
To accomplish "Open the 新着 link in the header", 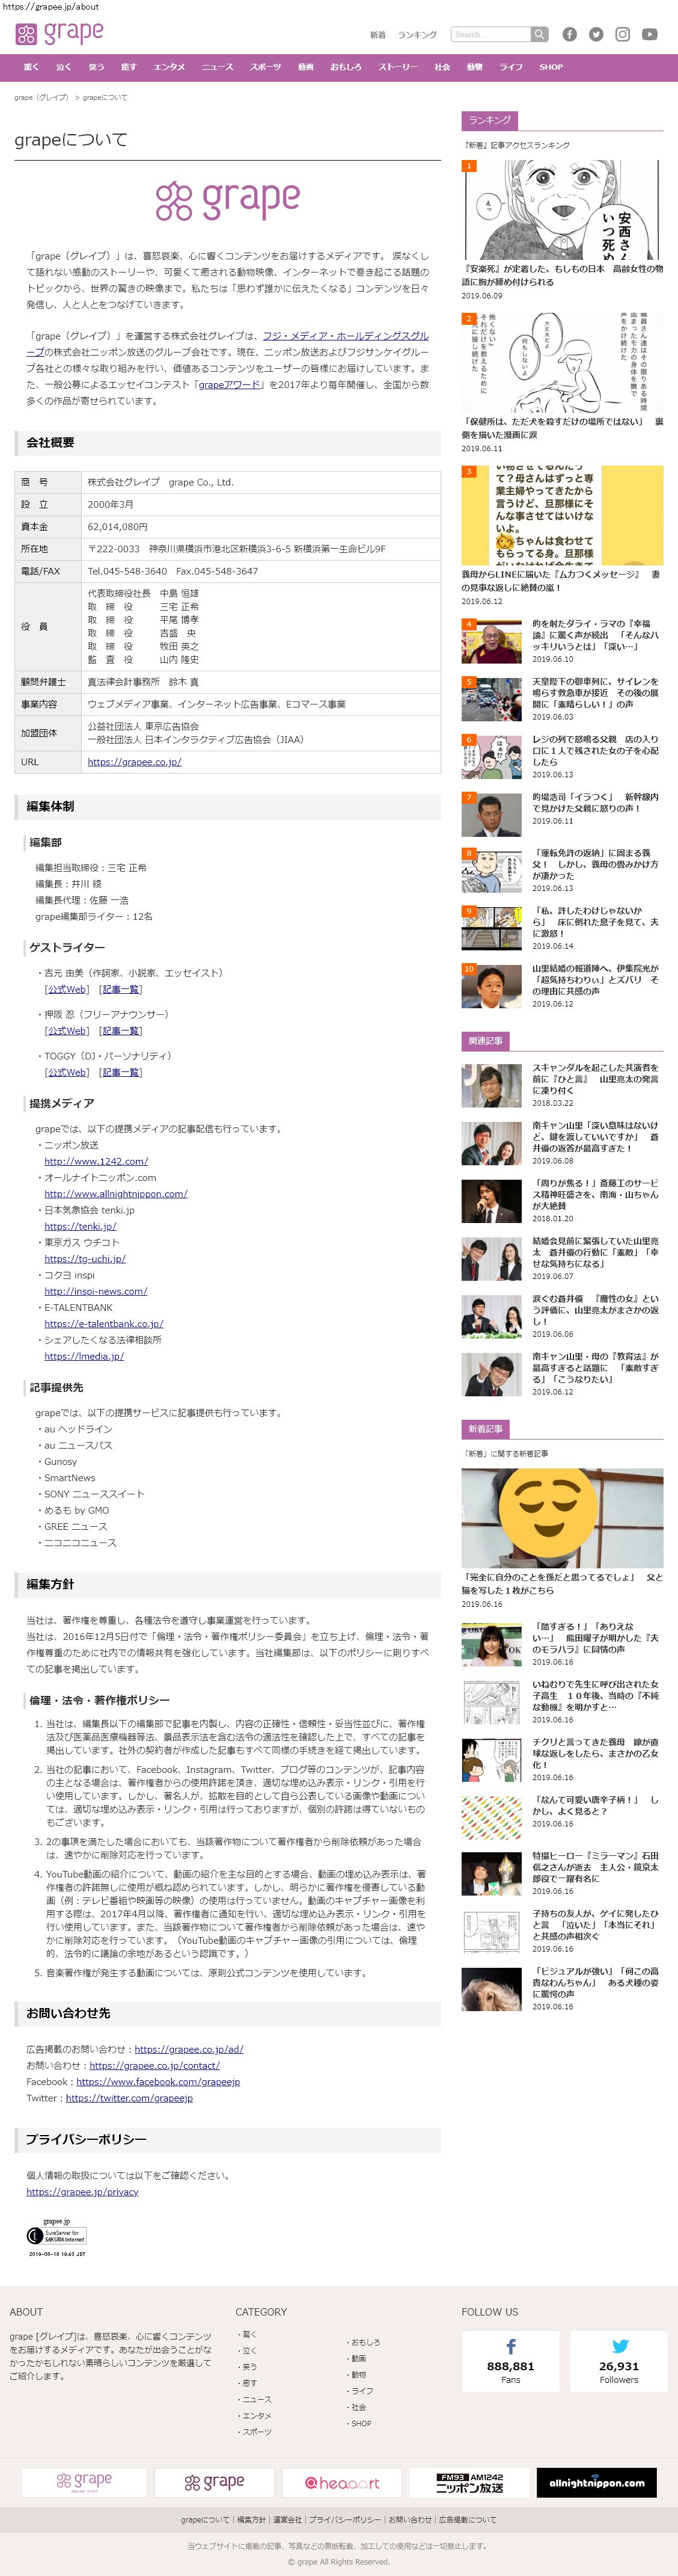I will (x=377, y=35).
